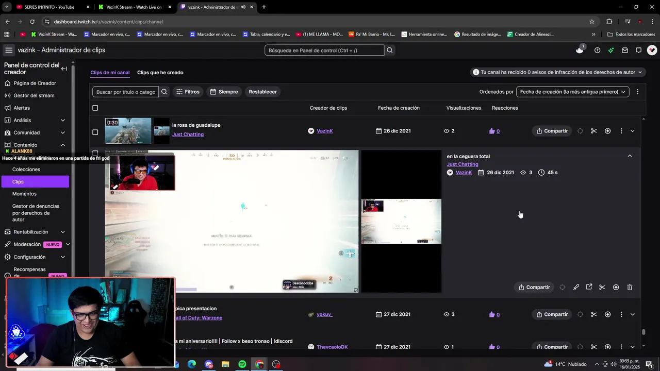Open the three-dot options beside sort order

coord(637,92)
